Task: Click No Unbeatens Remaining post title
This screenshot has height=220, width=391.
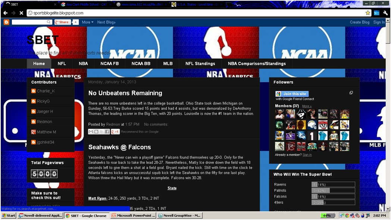Action: pos(125,93)
